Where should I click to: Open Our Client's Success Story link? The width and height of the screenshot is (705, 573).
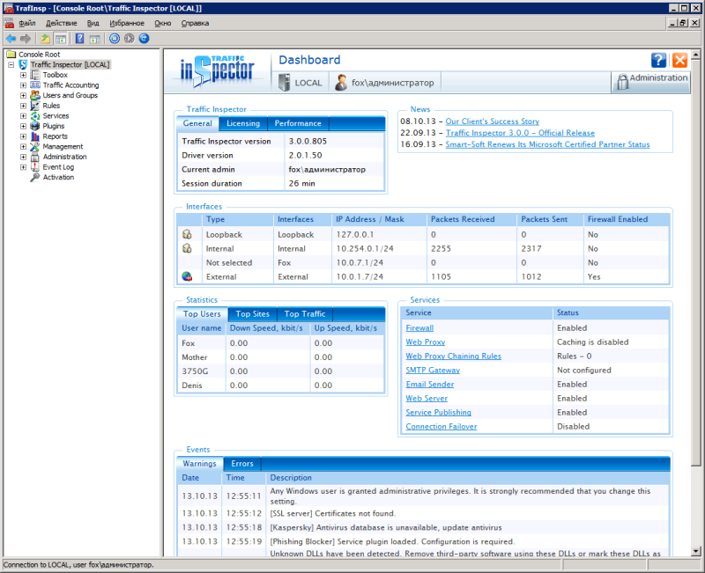click(493, 121)
